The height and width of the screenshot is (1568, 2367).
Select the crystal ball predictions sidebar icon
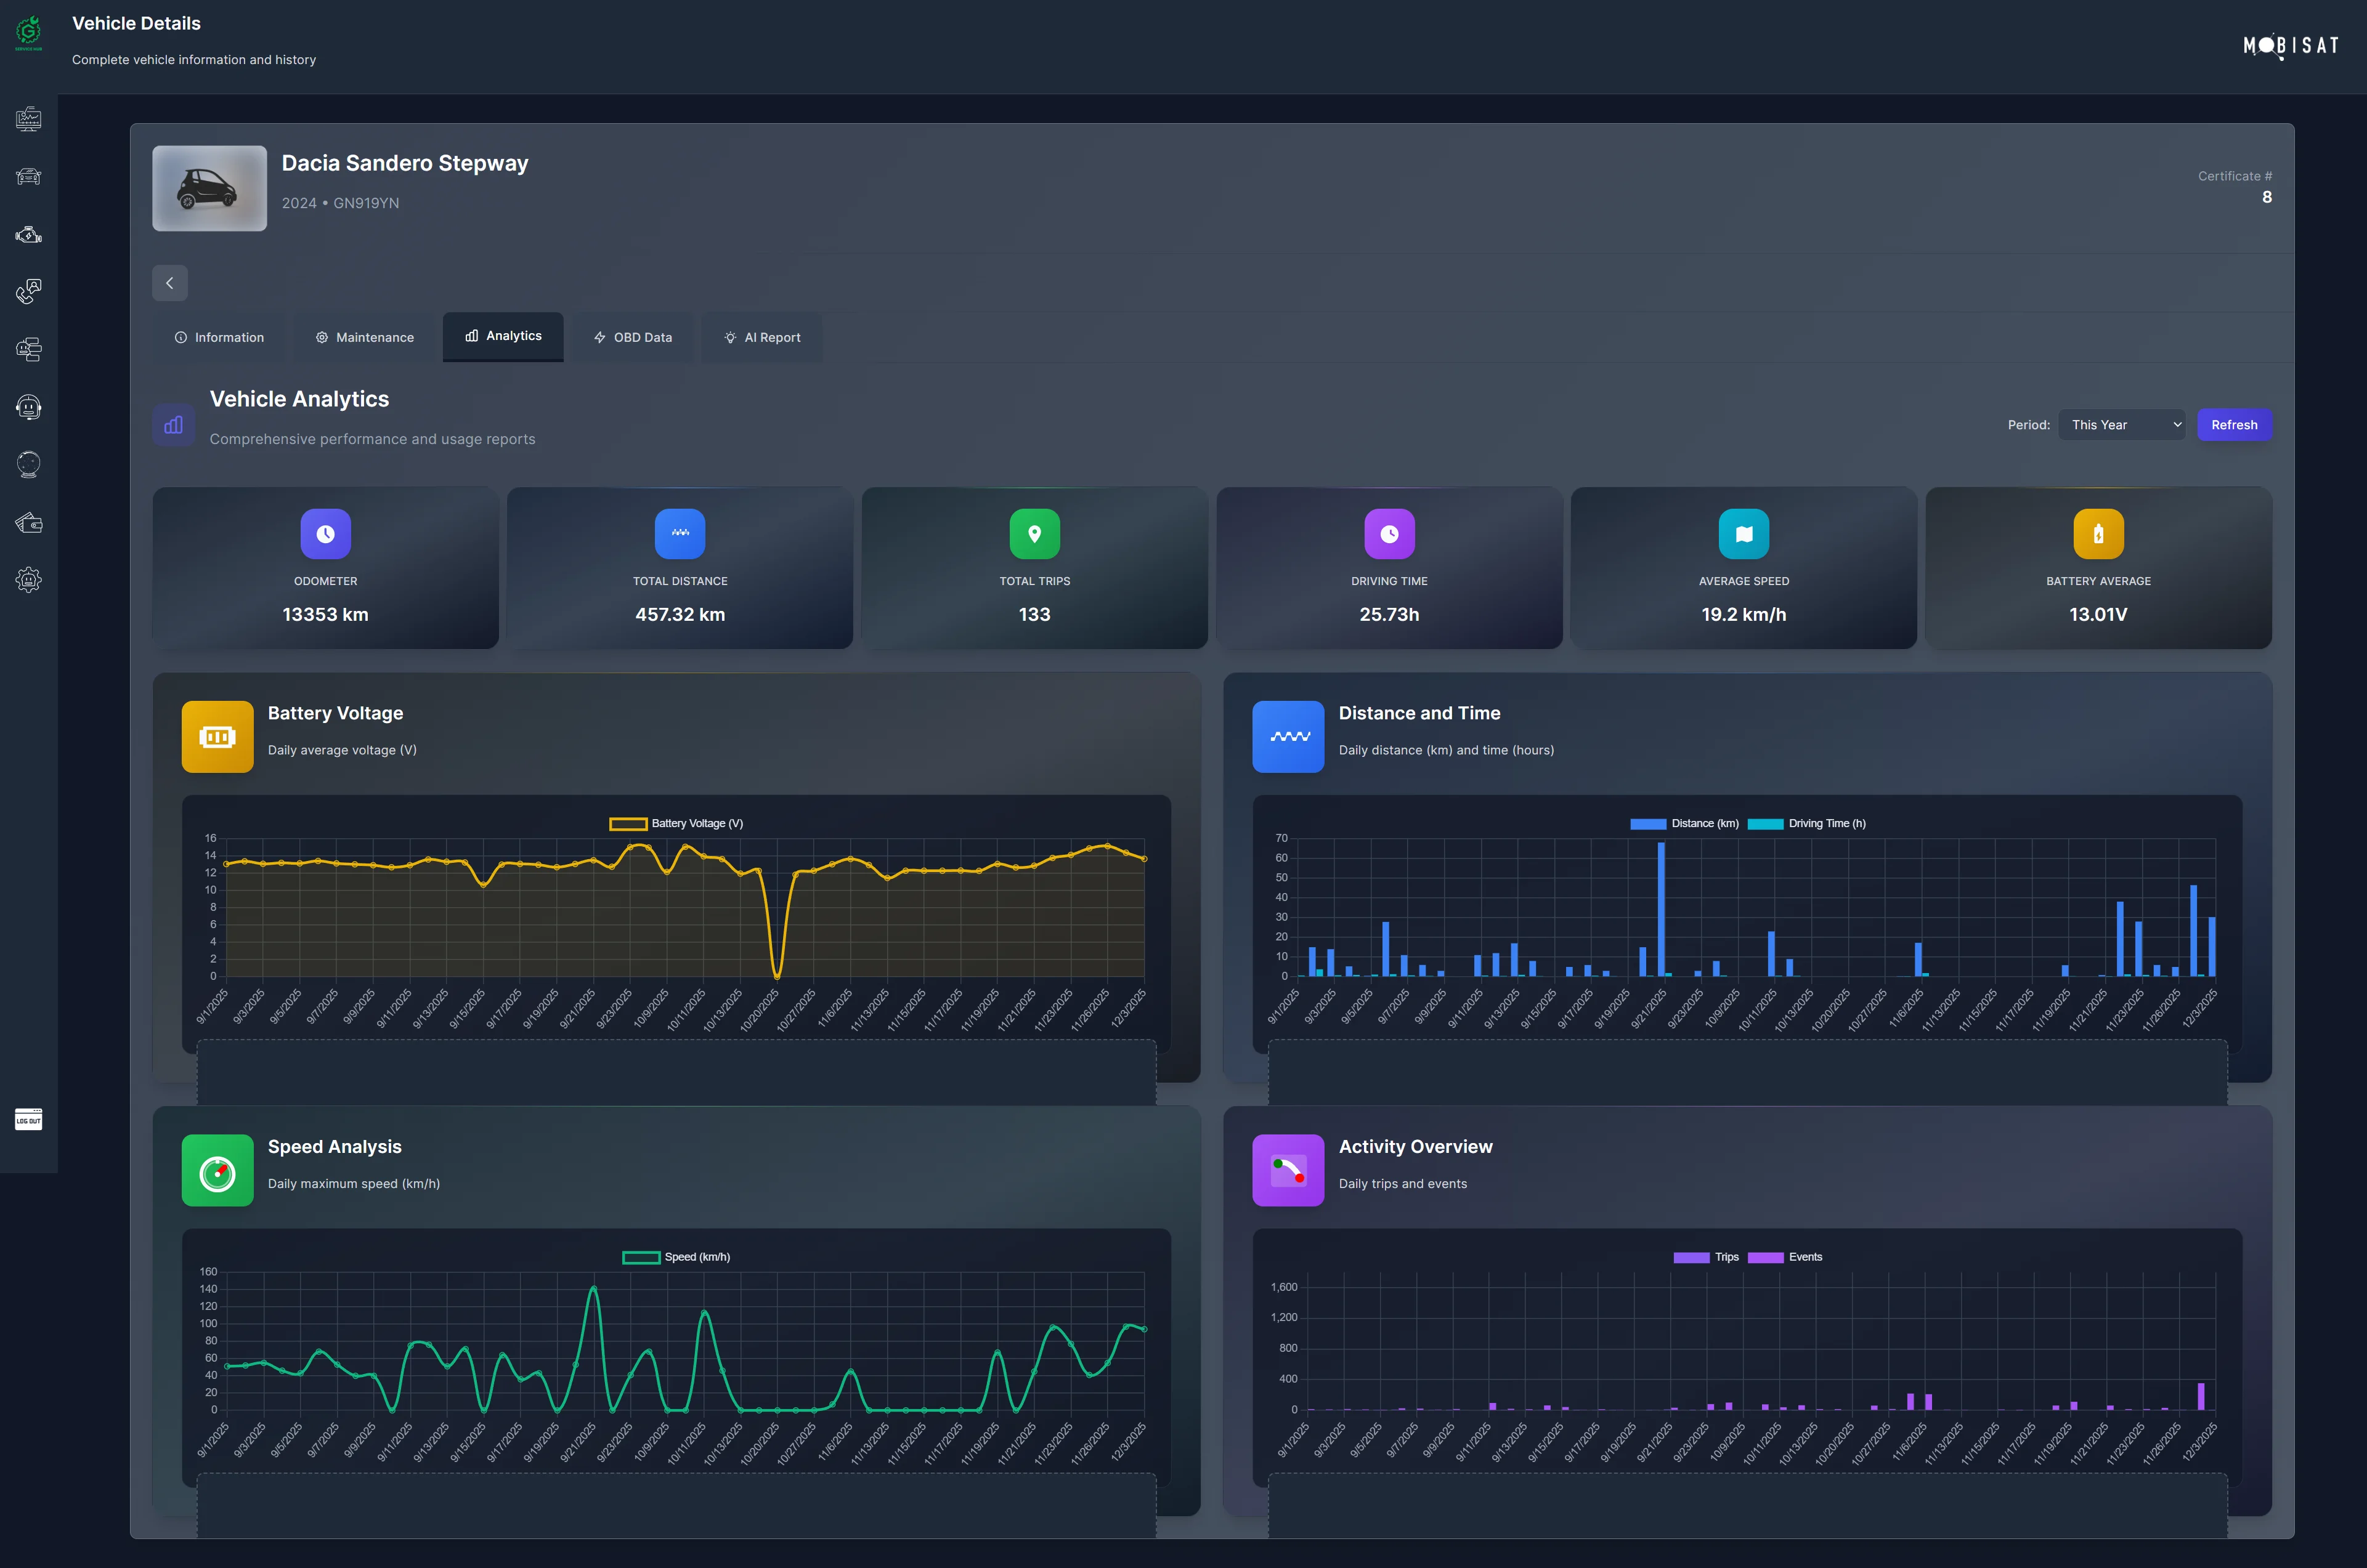point(28,464)
